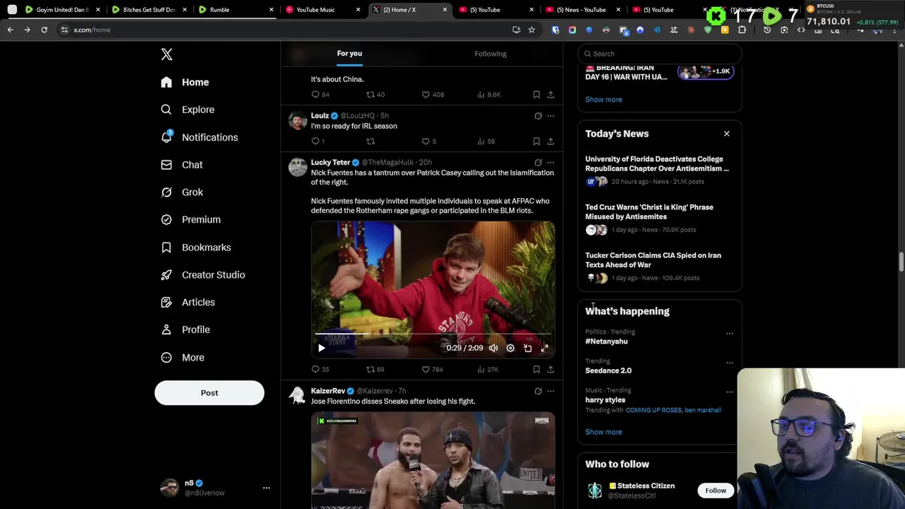Go back in the browser
Viewport: 905px width, 509px height.
tap(10, 30)
